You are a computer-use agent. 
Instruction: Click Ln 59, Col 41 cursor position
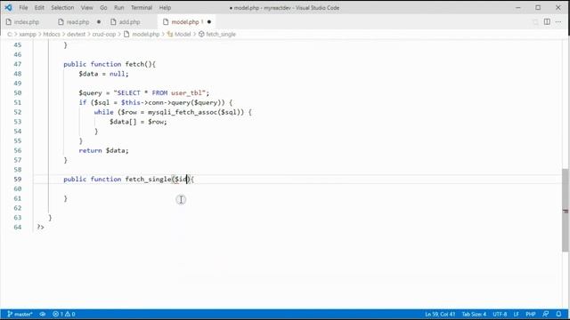point(440,314)
